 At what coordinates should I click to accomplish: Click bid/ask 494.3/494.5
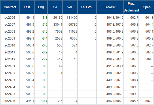coord(115,18)
